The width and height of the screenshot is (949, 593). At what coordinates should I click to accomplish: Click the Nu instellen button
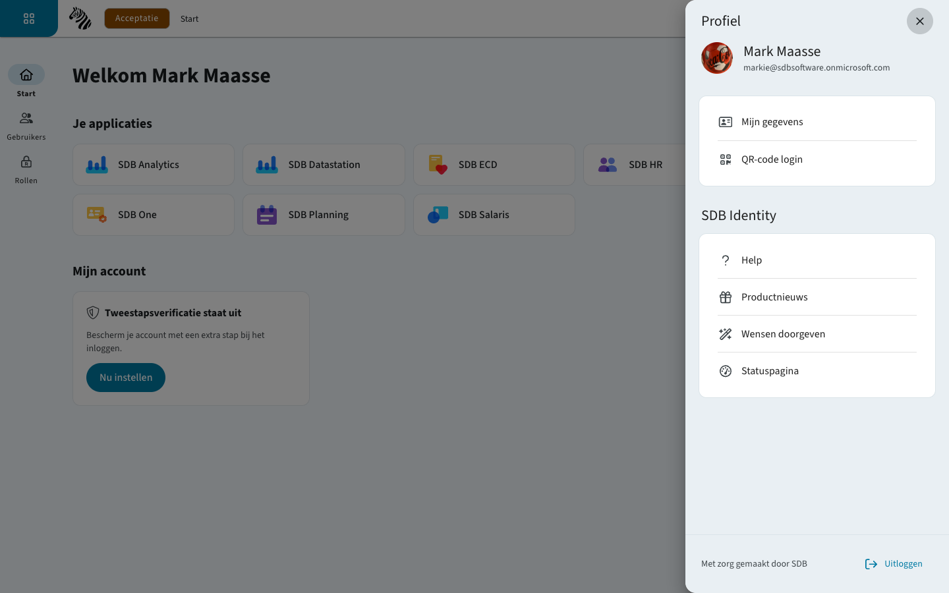tap(126, 378)
